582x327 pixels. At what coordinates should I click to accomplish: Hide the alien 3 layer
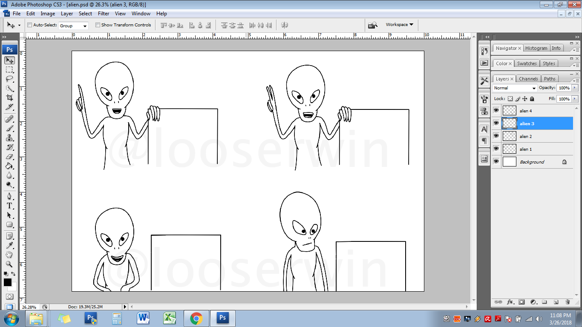[496, 123]
